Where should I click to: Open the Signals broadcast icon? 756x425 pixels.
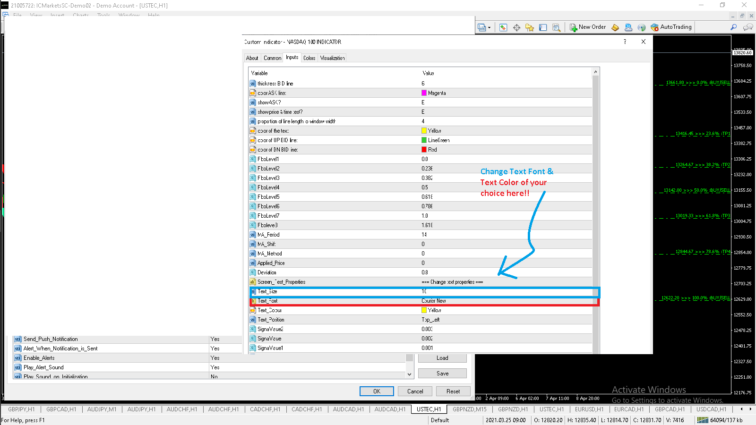point(642,27)
